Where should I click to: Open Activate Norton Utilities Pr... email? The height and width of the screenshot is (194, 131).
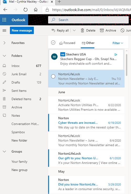(x=86, y=105)
